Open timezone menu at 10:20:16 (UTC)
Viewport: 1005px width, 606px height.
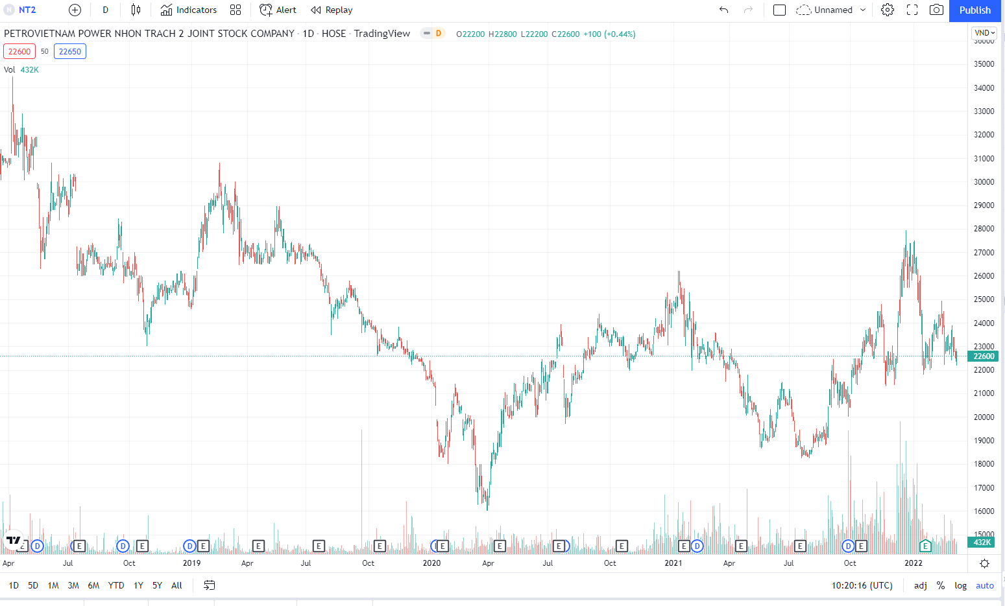[862, 585]
